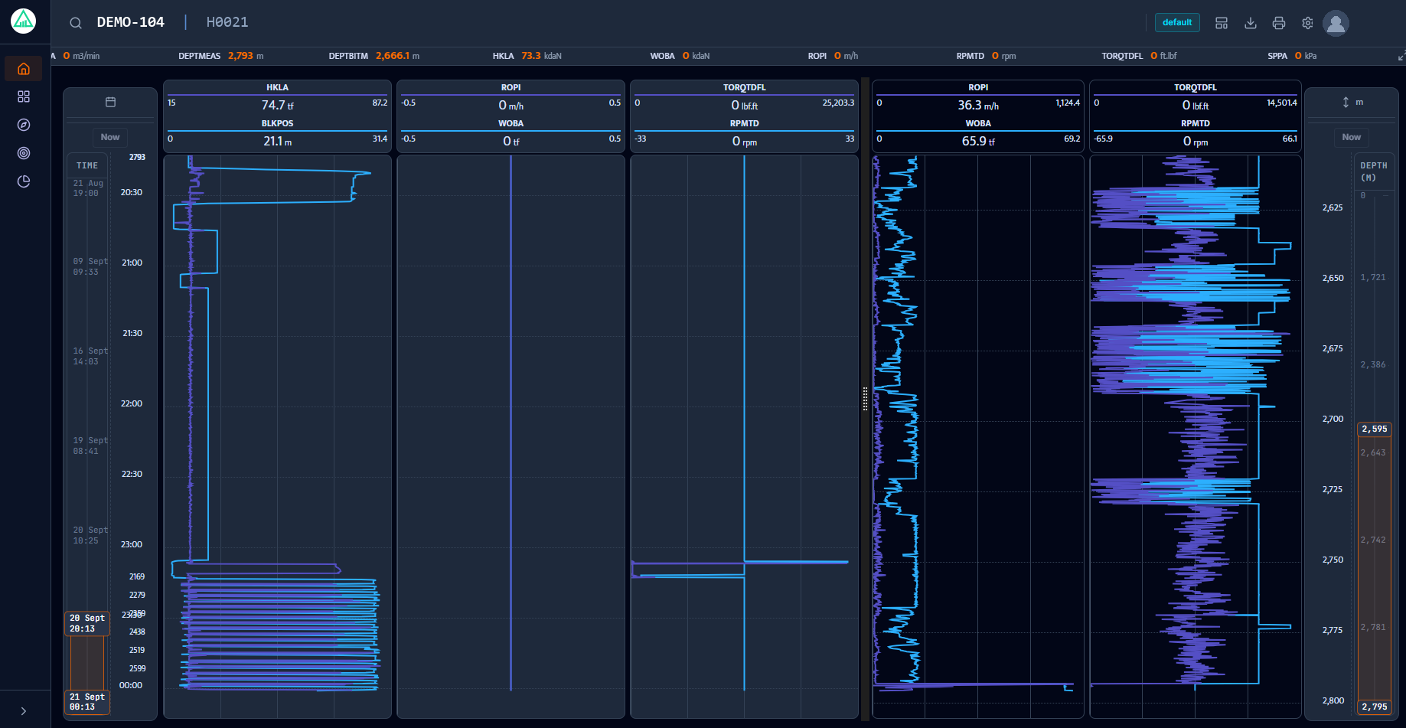Click WOBA 0 kdaN in status bar

click(x=680, y=56)
